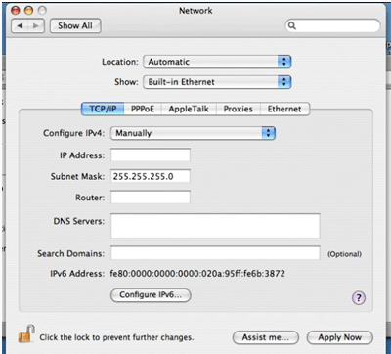The height and width of the screenshot is (354, 391).
Task: Expand the Configure IPv4 Manually dropdown
Action: click(193, 133)
